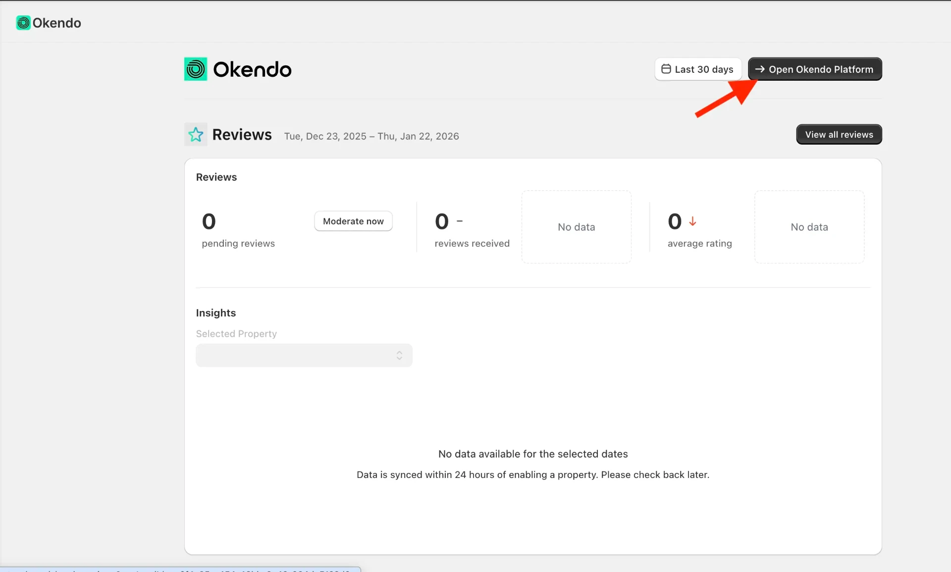Click the 'Insights' section heading
This screenshot has width=951, height=572.
point(216,313)
